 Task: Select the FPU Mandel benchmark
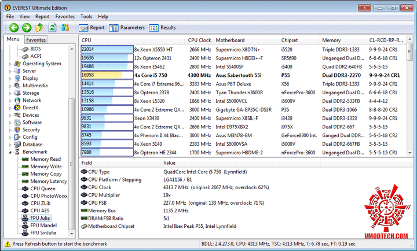pyautogui.click(x=43, y=226)
